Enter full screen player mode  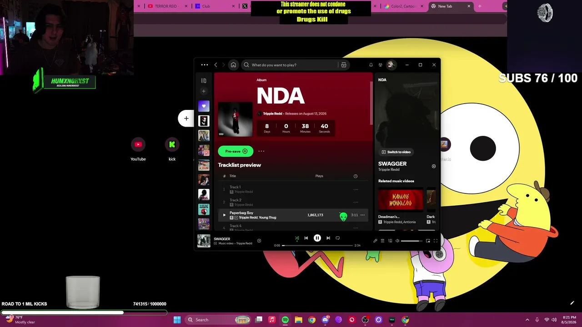point(436,241)
